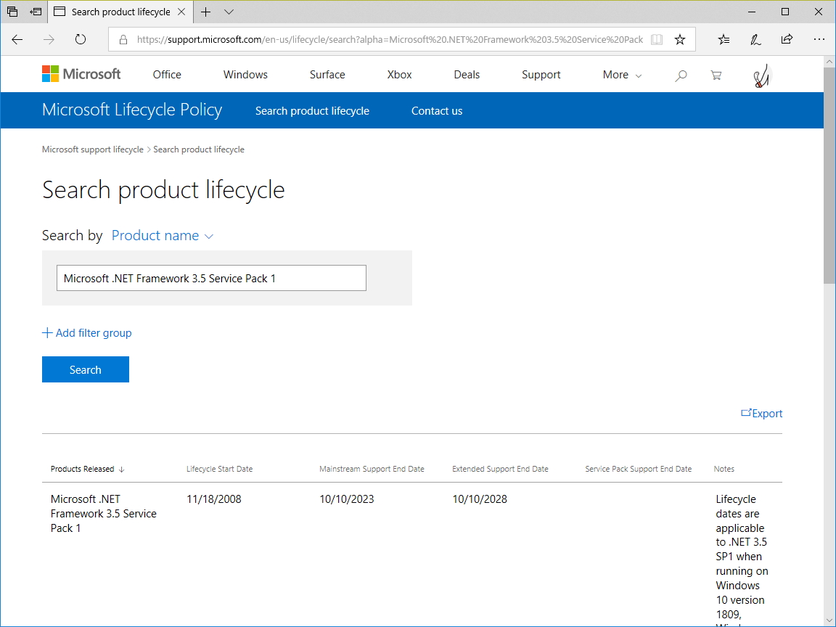Expand the More navigation menu
The height and width of the screenshot is (627, 836).
(620, 75)
